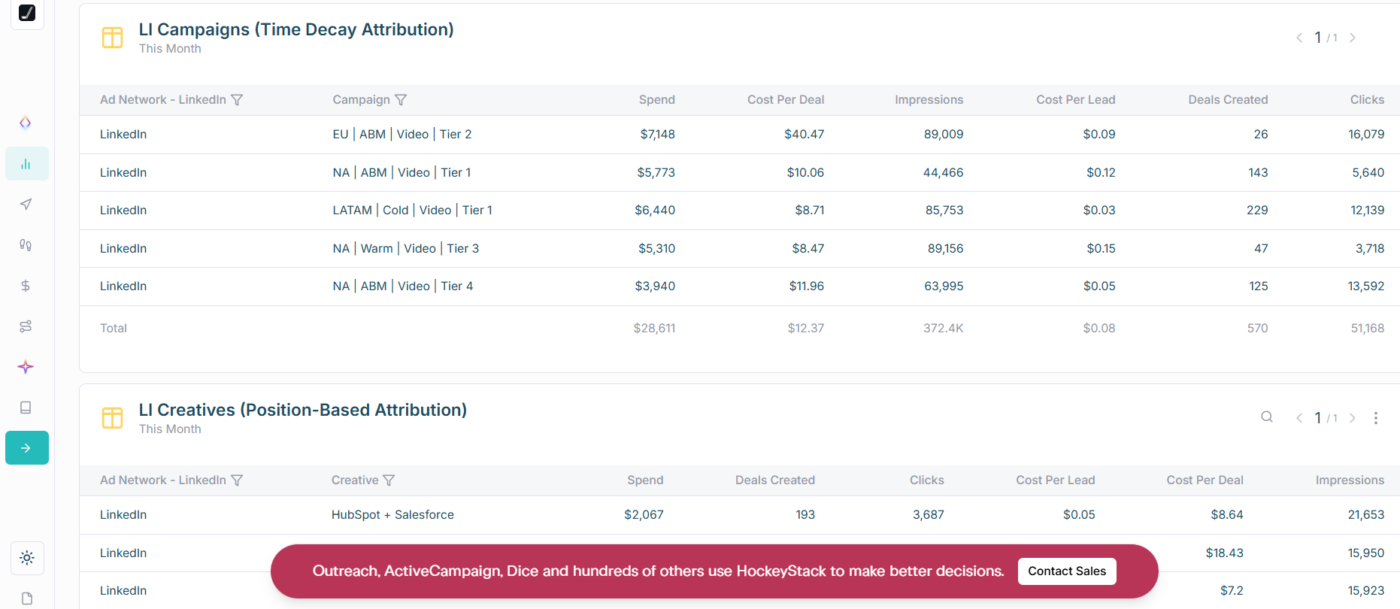Go to previous page in LI Creatives
This screenshot has height=609, width=1400.
click(1298, 418)
